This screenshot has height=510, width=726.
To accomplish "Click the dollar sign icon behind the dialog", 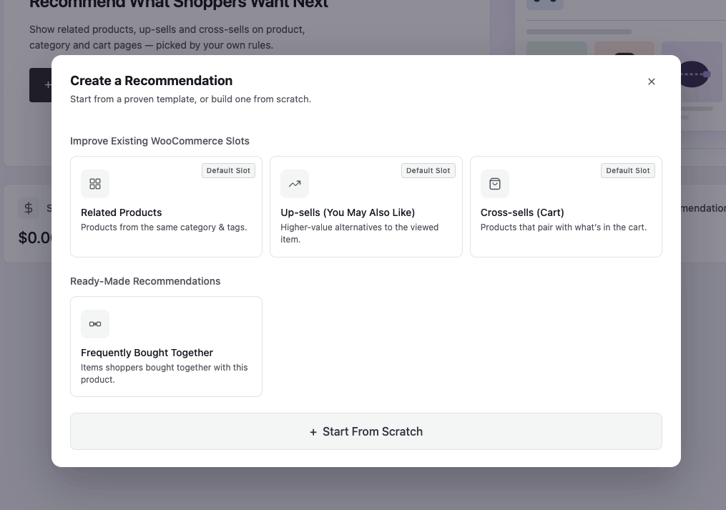I will (x=28, y=208).
